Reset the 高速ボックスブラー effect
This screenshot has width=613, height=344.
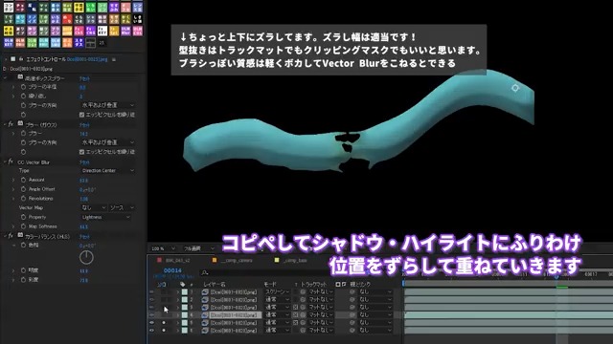point(84,78)
